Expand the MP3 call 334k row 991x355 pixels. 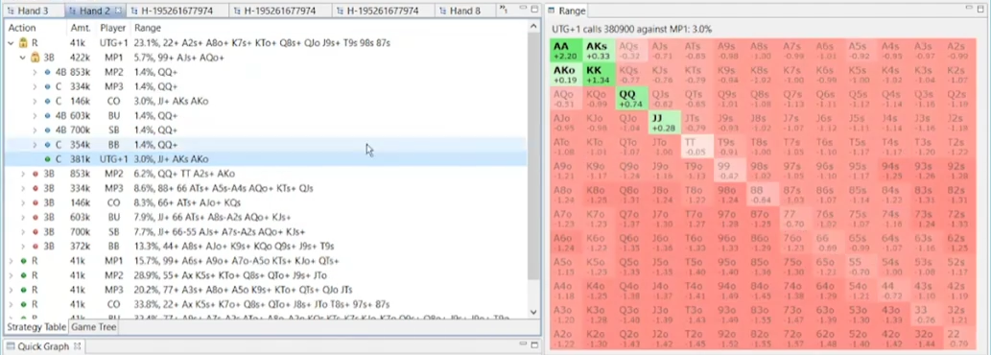(35, 86)
